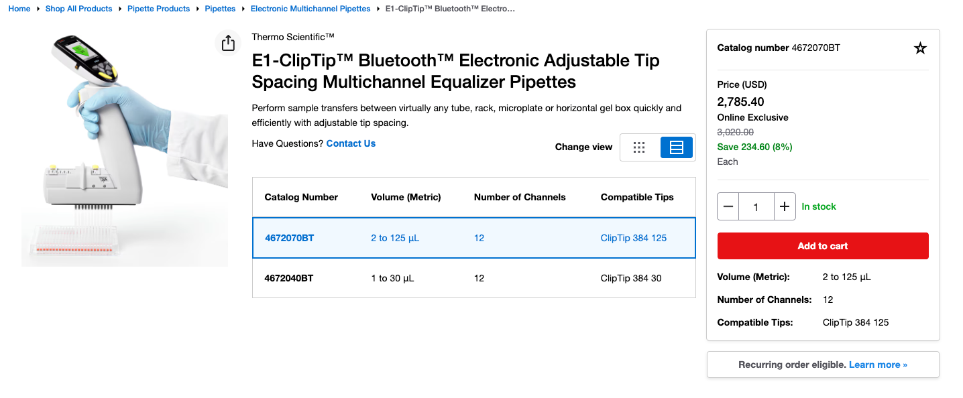The image size is (963, 398).
Task: Click the Online Exclusive label
Action: [753, 117]
